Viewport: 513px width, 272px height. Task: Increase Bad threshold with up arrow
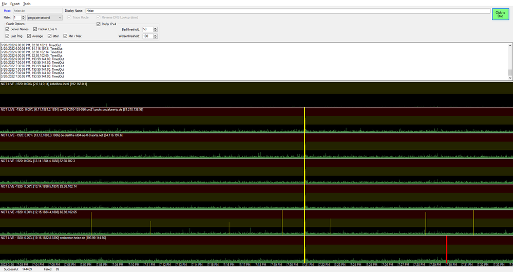(x=156, y=28)
